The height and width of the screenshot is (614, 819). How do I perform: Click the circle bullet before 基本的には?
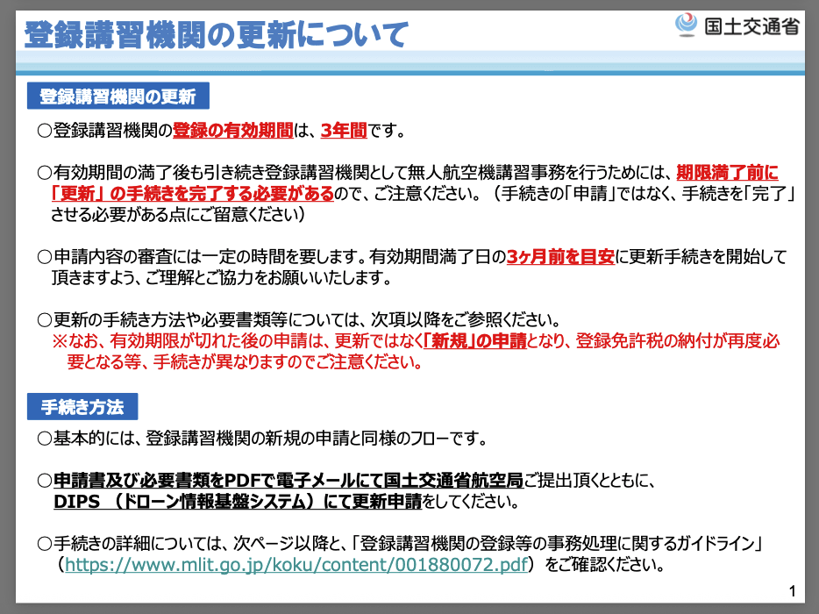[x=44, y=438]
